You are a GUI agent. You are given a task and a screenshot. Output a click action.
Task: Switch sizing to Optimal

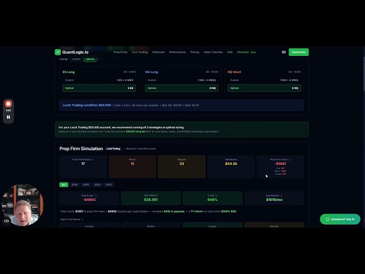point(90,59)
